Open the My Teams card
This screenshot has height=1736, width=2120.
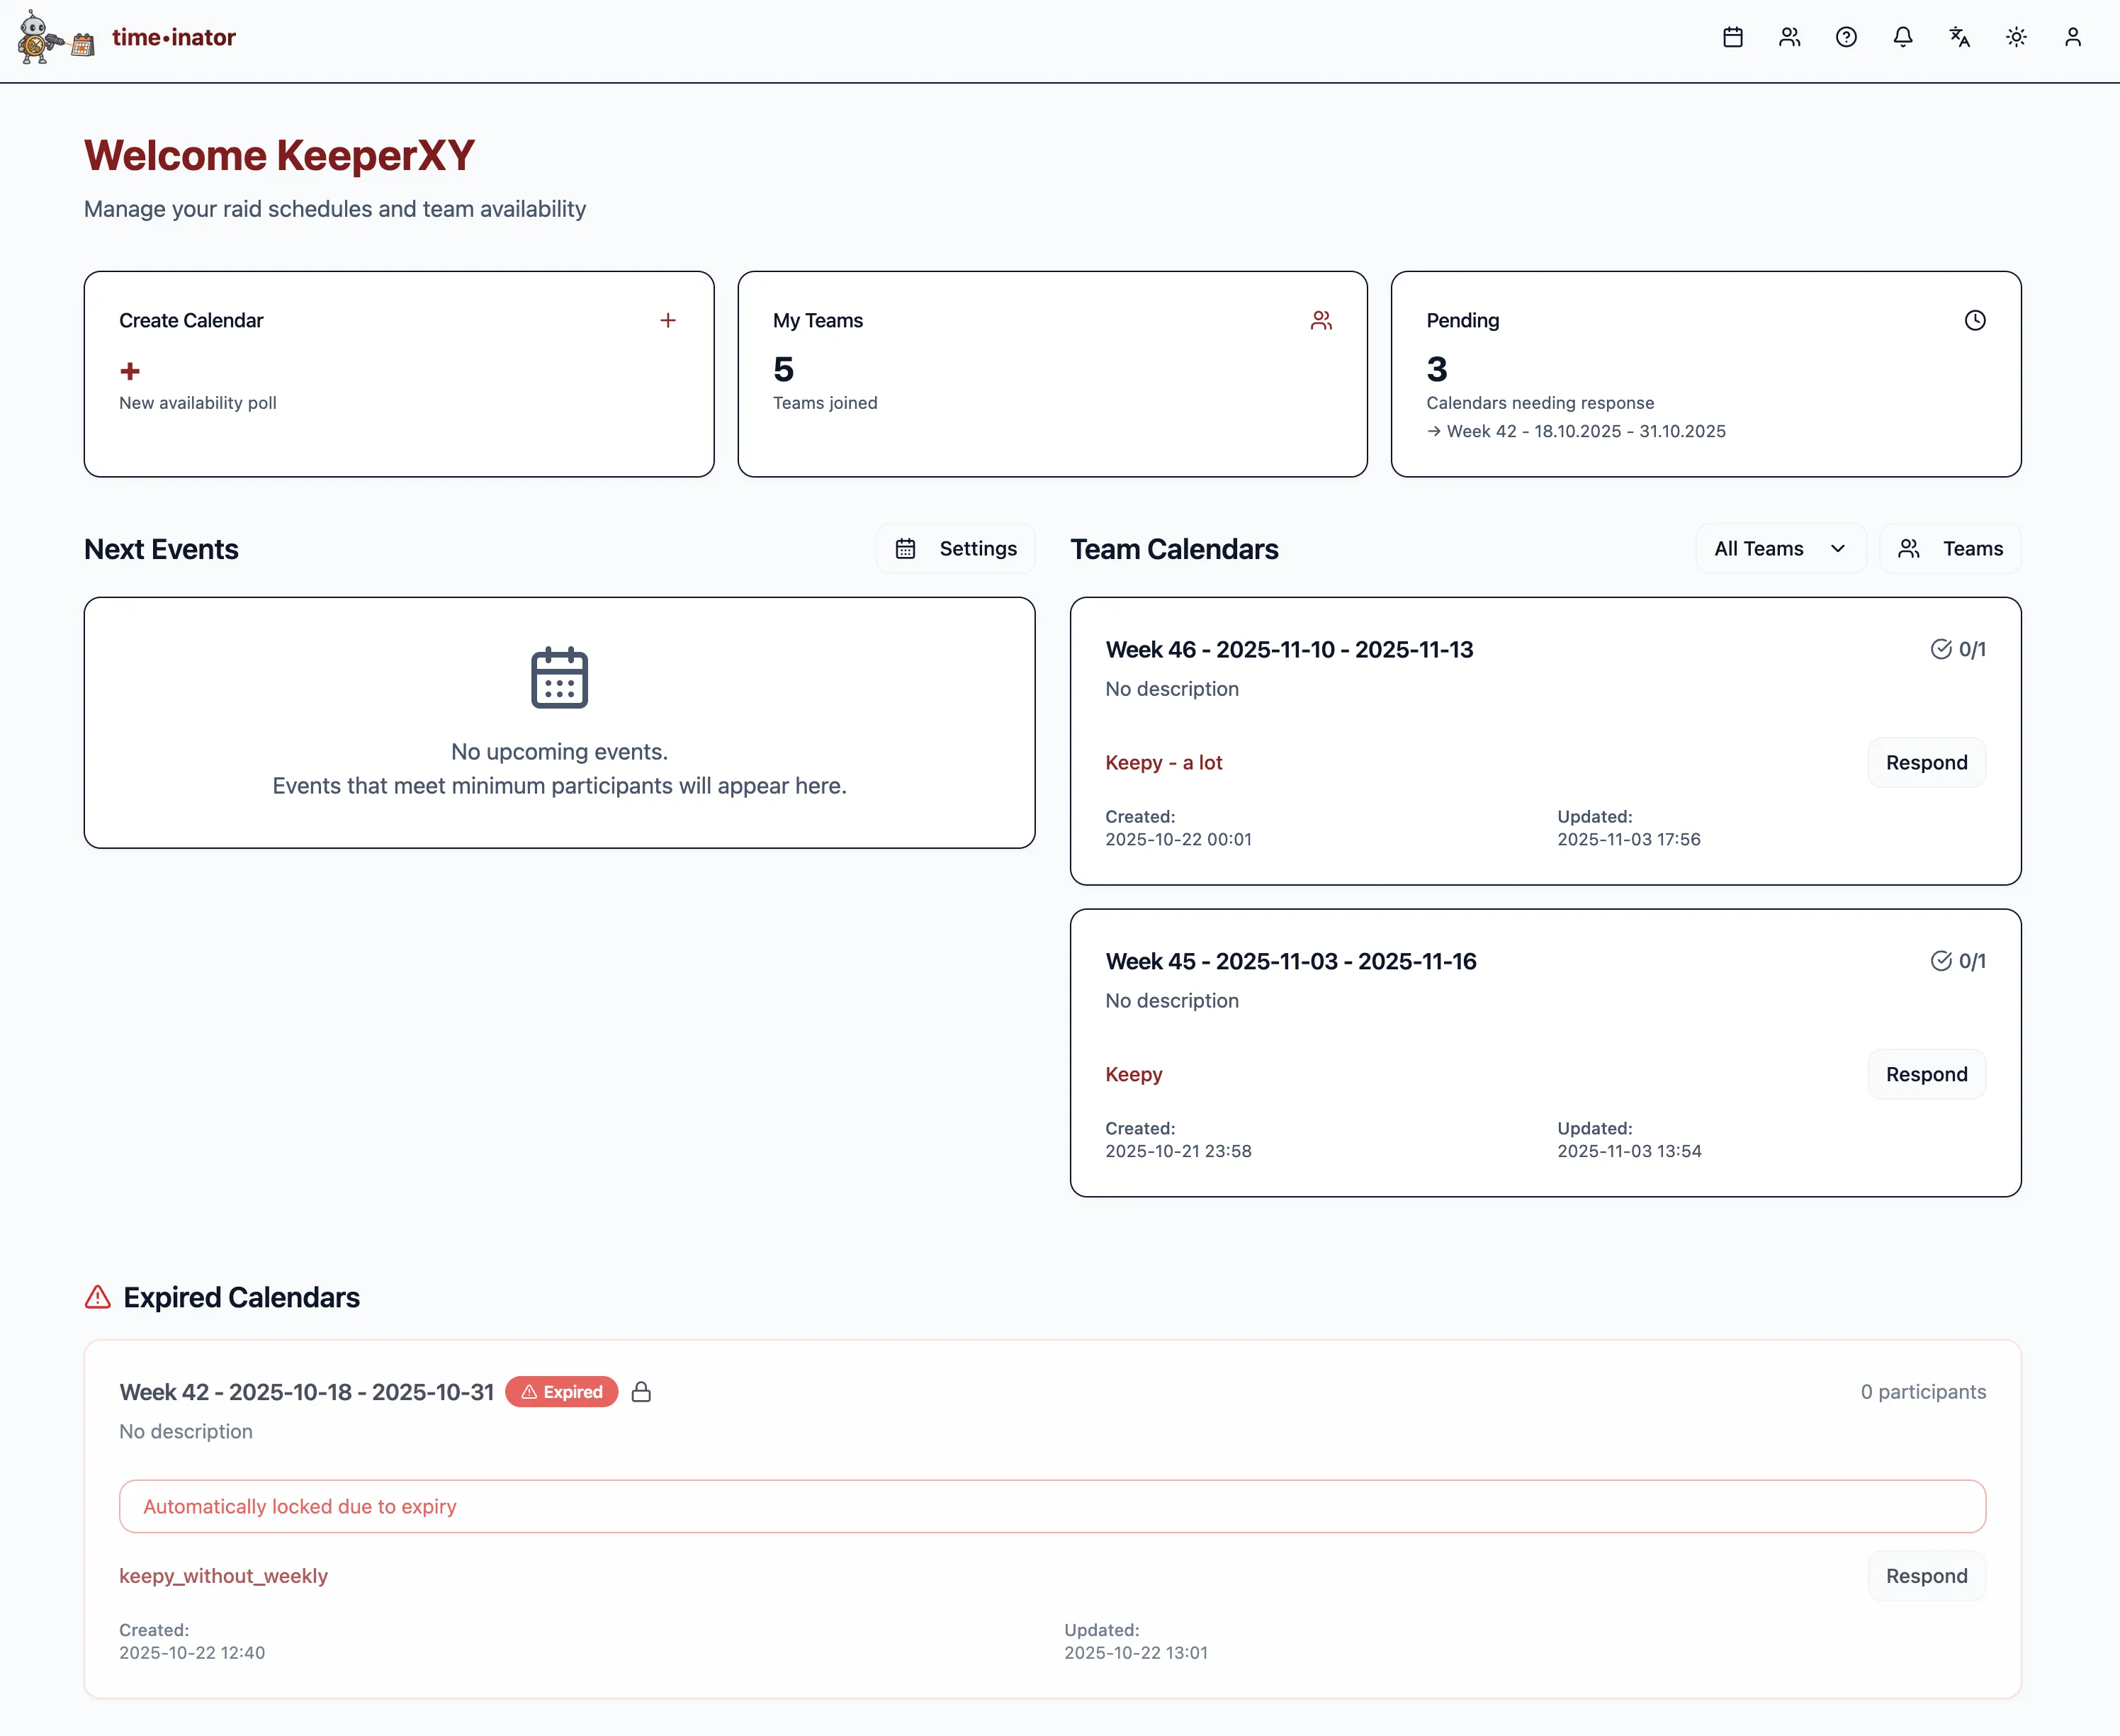point(1052,373)
